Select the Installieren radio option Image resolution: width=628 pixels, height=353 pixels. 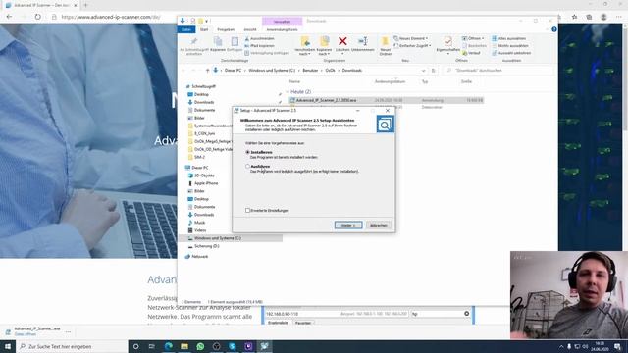(247, 152)
